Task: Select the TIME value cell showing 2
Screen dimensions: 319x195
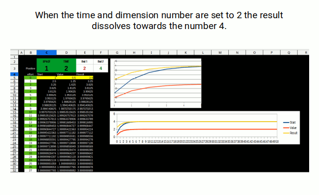Action: (x=67, y=68)
